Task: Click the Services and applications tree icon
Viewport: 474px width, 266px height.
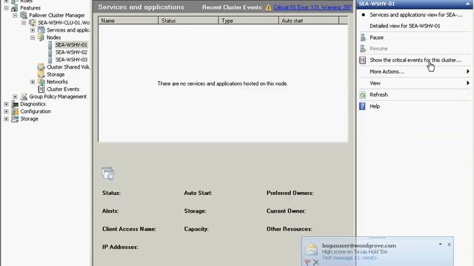Action: click(41, 30)
